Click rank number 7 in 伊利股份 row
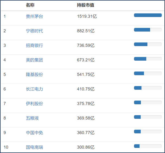 [x=5, y=103]
